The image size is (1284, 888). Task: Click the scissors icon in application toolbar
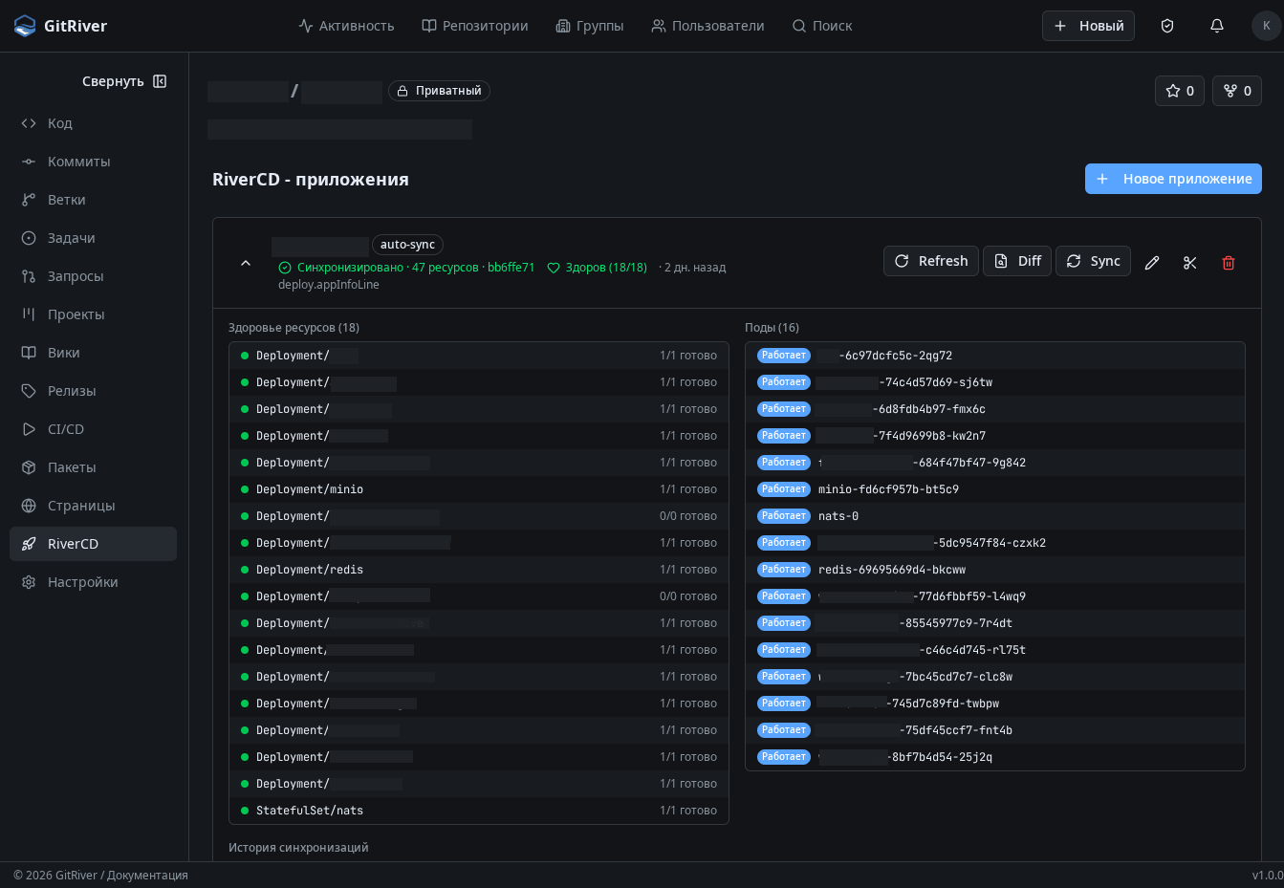[1190, 262]
